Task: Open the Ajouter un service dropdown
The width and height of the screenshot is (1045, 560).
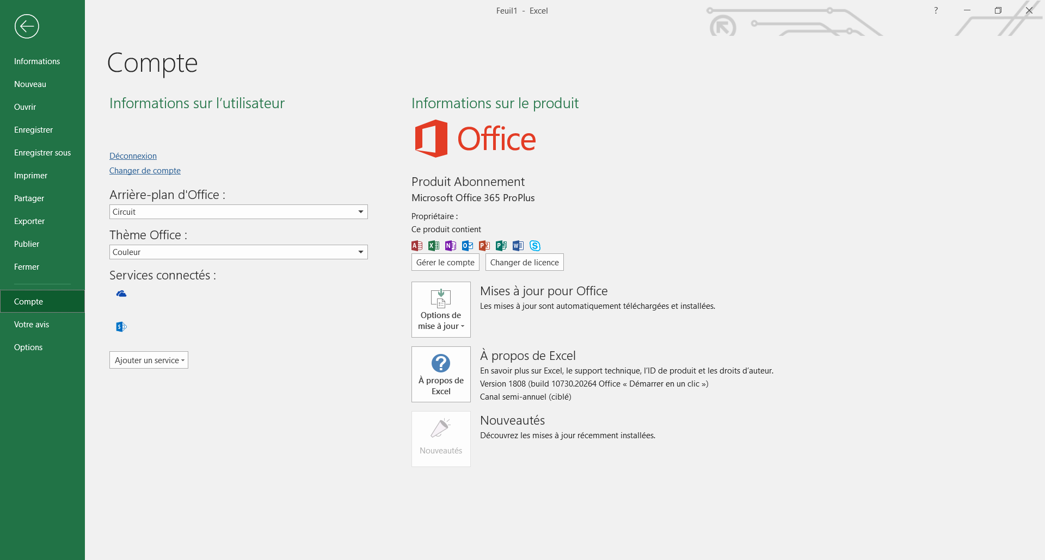Action: click(149, 360)
